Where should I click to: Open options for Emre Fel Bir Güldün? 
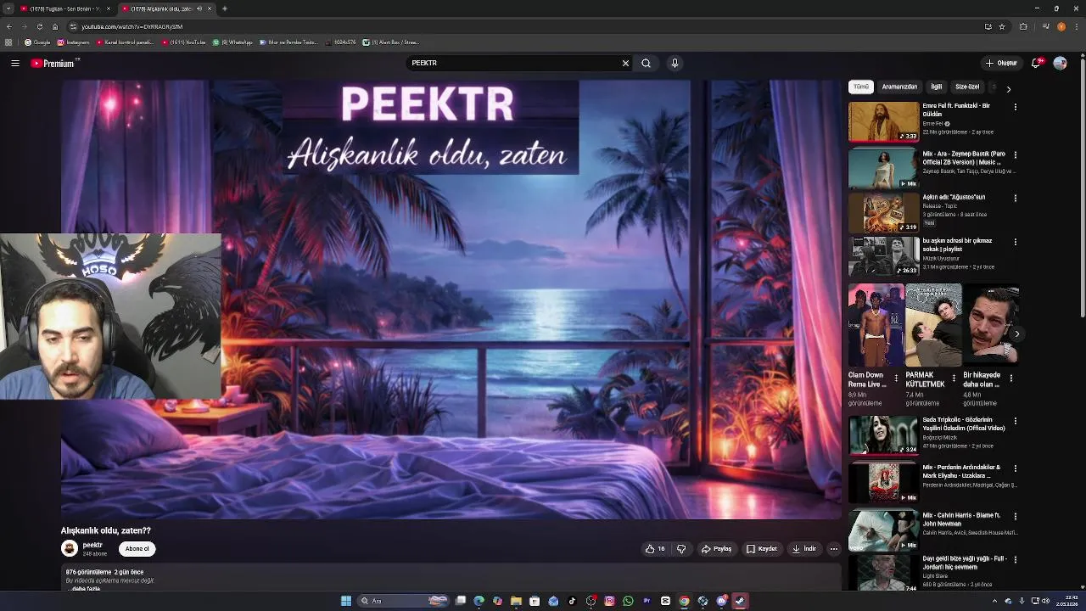coord(1015,107)
